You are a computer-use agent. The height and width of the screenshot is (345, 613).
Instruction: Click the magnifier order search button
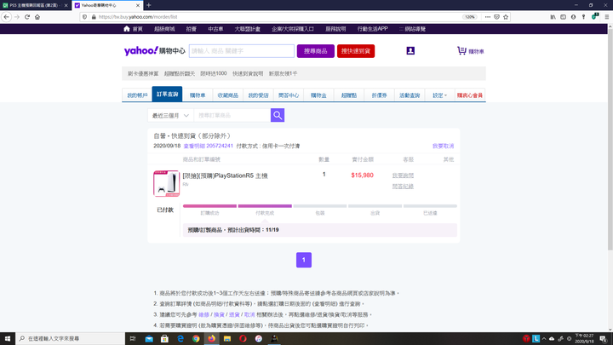[278, 115]
